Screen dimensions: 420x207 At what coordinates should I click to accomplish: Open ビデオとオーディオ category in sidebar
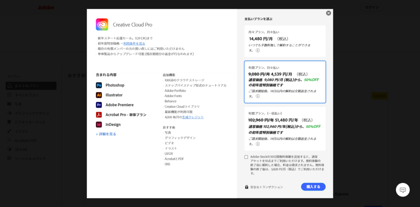pyautogui.click(x=30, y=122)
